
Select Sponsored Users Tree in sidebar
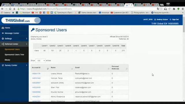point(14,55)
